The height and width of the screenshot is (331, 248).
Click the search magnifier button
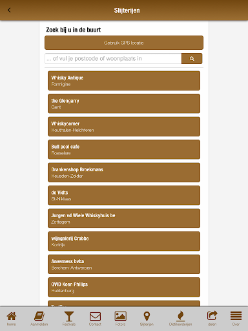pos(192,59)
